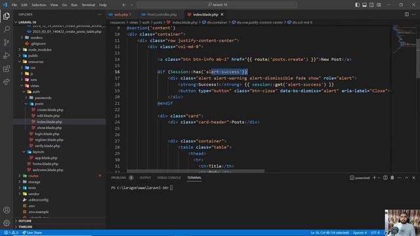This screenshot has width=420, height=236.
Task: Click the command center search box
Action: tap(217, 5)
